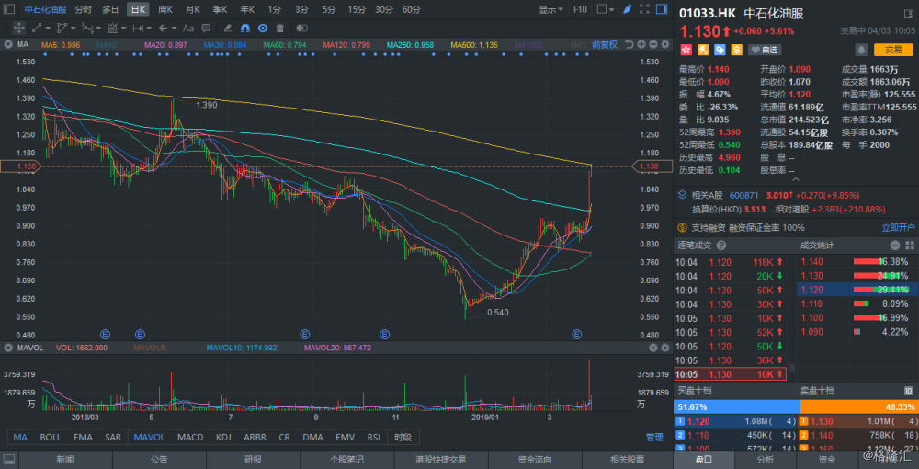The height and width of the screenshot is (469, 919).
Task: Click the orange dollar badge icon
Action: 736,50
